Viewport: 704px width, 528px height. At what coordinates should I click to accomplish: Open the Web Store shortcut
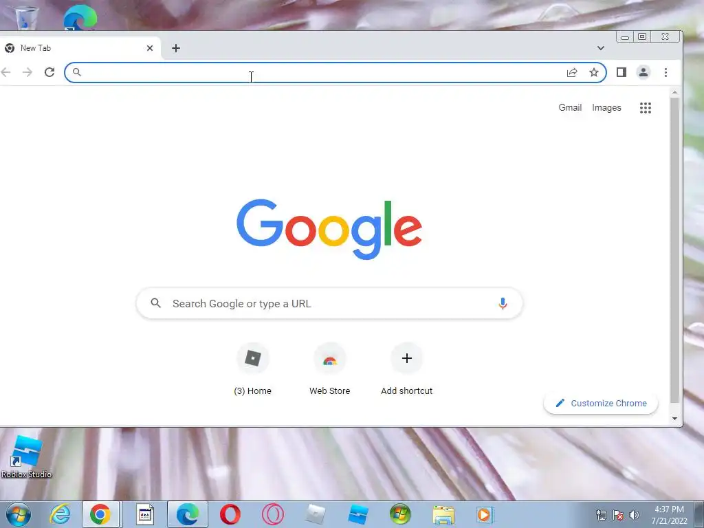pyautogui.click(x=329, y=369)
